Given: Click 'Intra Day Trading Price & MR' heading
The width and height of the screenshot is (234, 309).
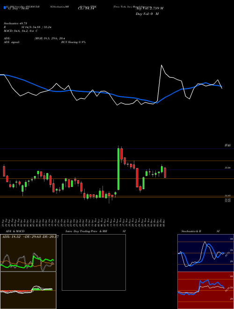Looking at the screenshot, I should coord(86,231).
